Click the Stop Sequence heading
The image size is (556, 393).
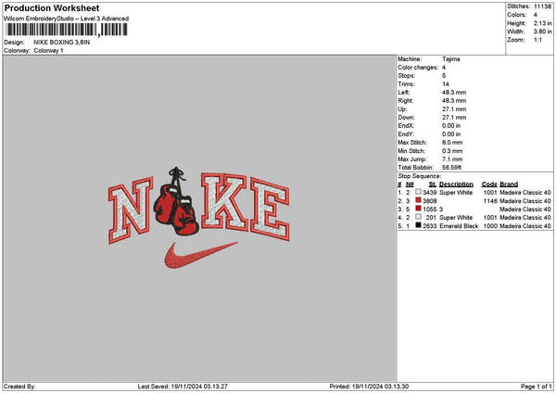tap(420, 176)
